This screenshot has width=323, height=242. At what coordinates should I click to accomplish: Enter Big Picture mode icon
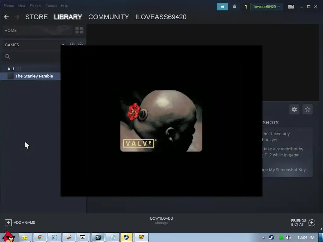(x=291, y=7)
